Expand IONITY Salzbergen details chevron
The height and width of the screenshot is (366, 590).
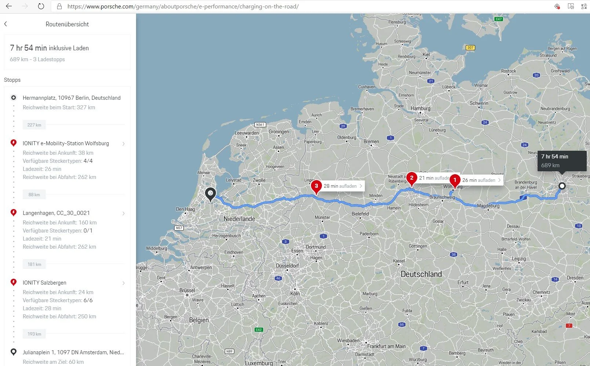pyautogui.click(x=124, y=283)
